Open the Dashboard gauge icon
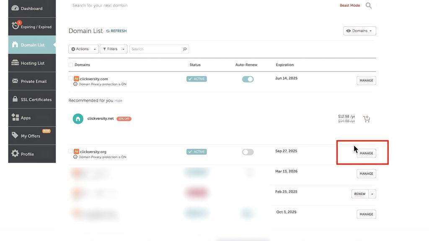429x241 pixels. point(15,8)
